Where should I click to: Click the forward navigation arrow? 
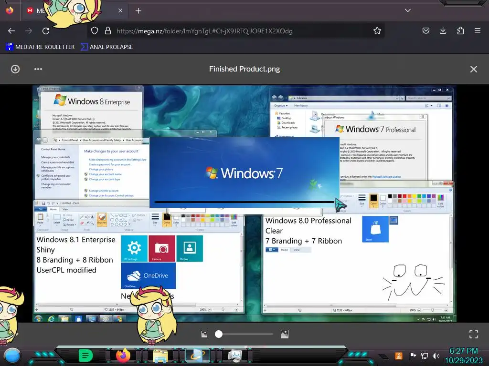coord(29,31)
